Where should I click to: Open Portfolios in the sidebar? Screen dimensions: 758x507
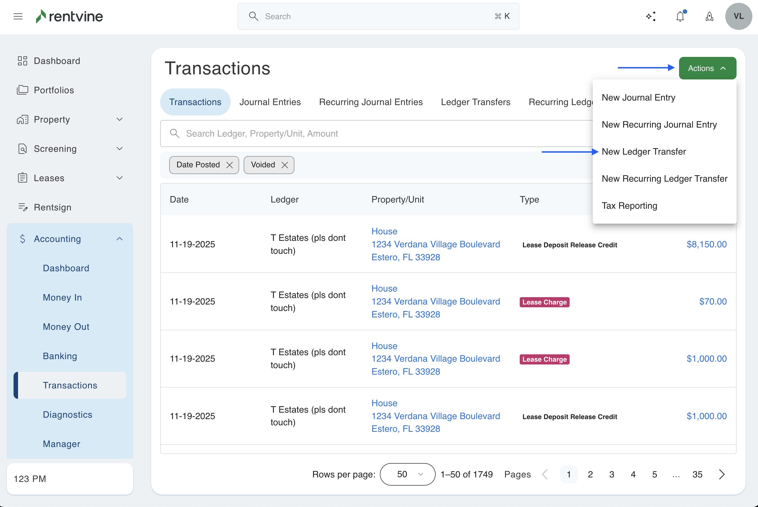[54, 90]
